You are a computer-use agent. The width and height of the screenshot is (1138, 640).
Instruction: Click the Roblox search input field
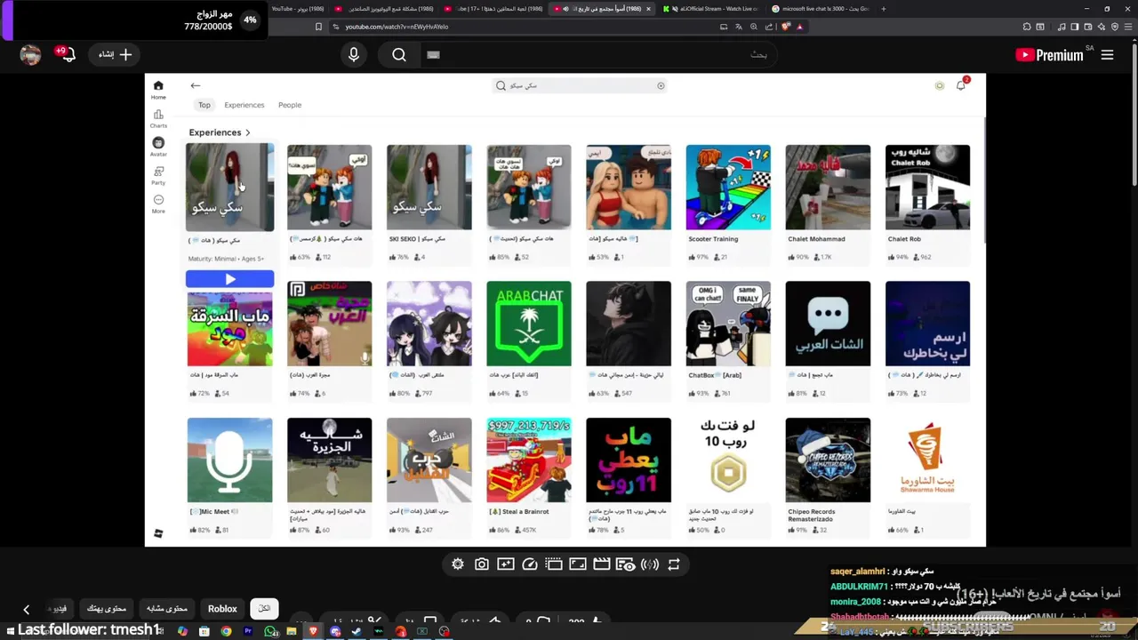click(x=581, y=85)
